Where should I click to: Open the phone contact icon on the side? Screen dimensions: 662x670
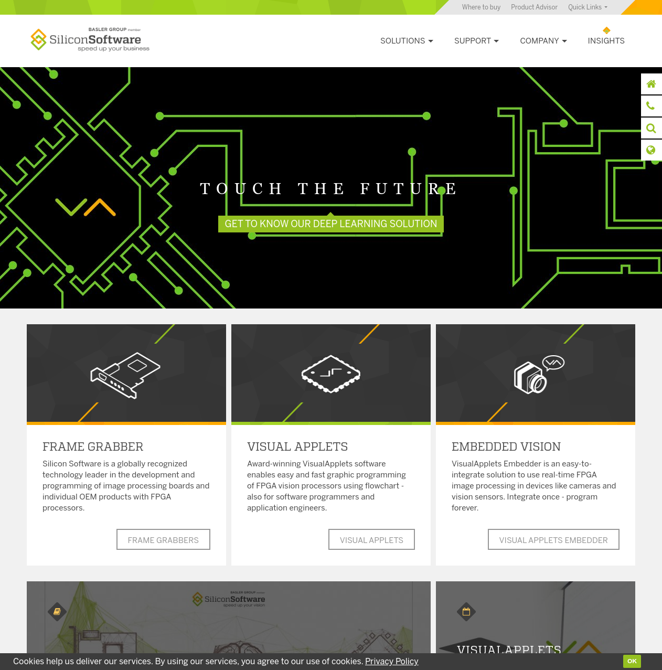coord(652,106)
